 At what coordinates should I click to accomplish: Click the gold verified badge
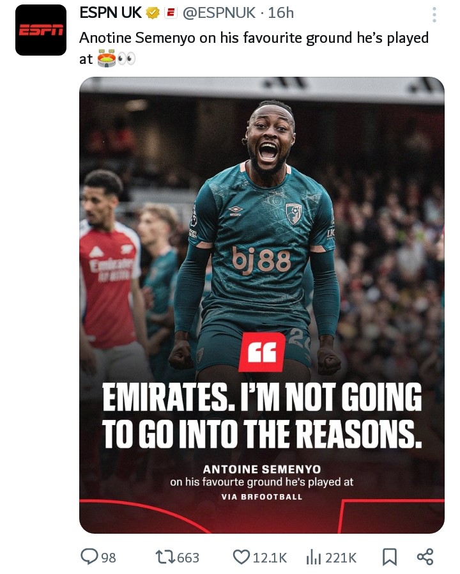tap(153, 13)
